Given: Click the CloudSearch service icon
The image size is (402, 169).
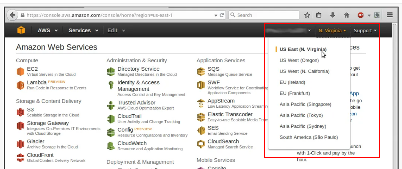Looking at the screenshot, I should coord(201,144).
